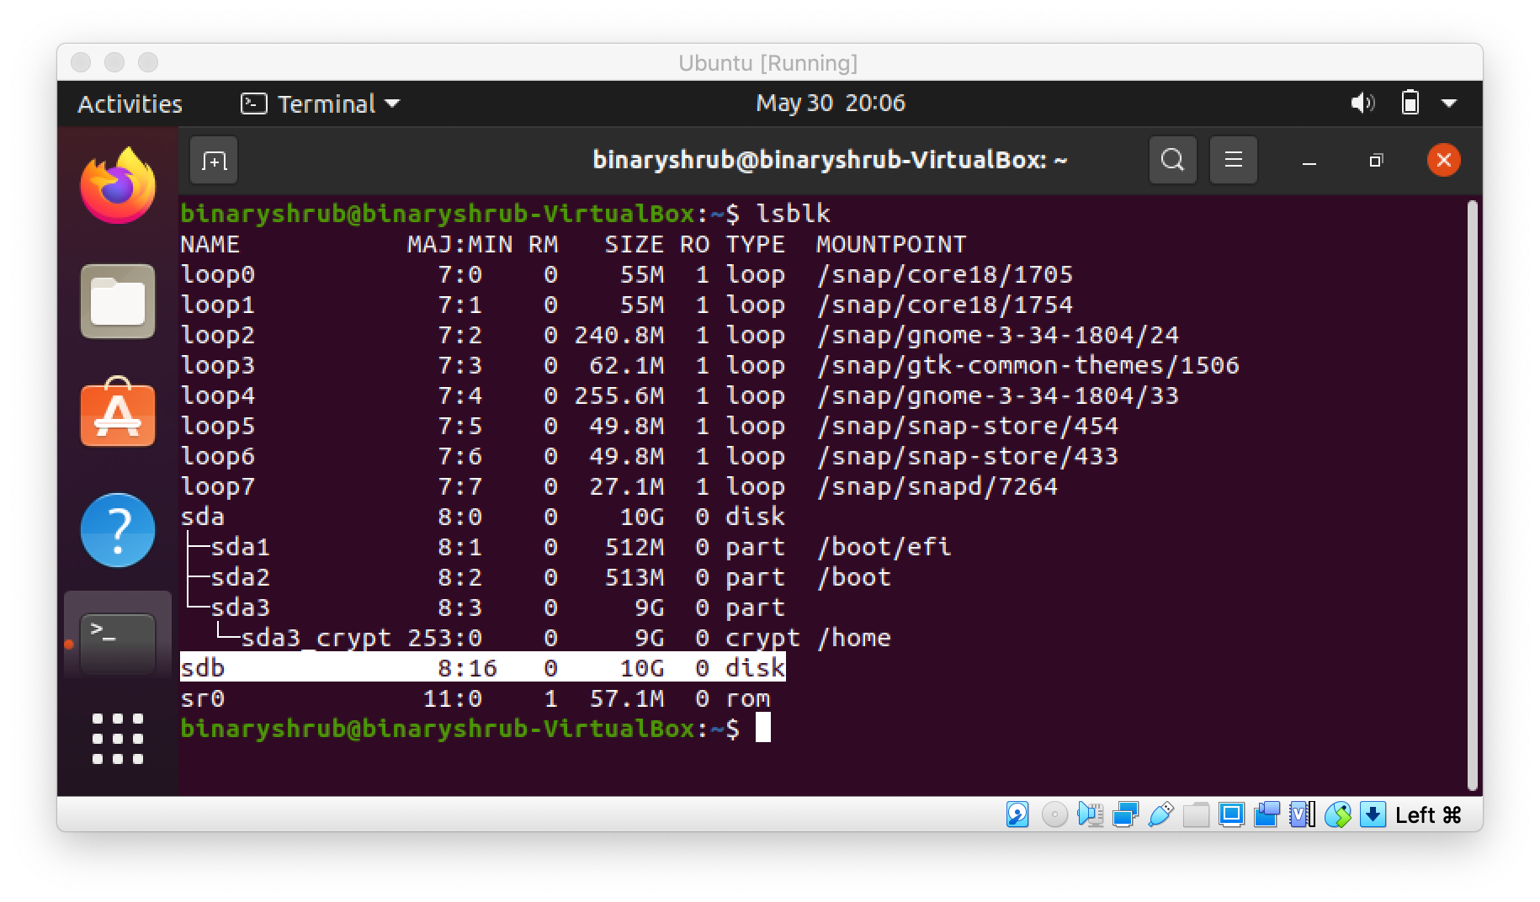Viewport: 1540px width, 902px height.
Task: Open the Help icon in the dock
Action: [x=118, y=529]
